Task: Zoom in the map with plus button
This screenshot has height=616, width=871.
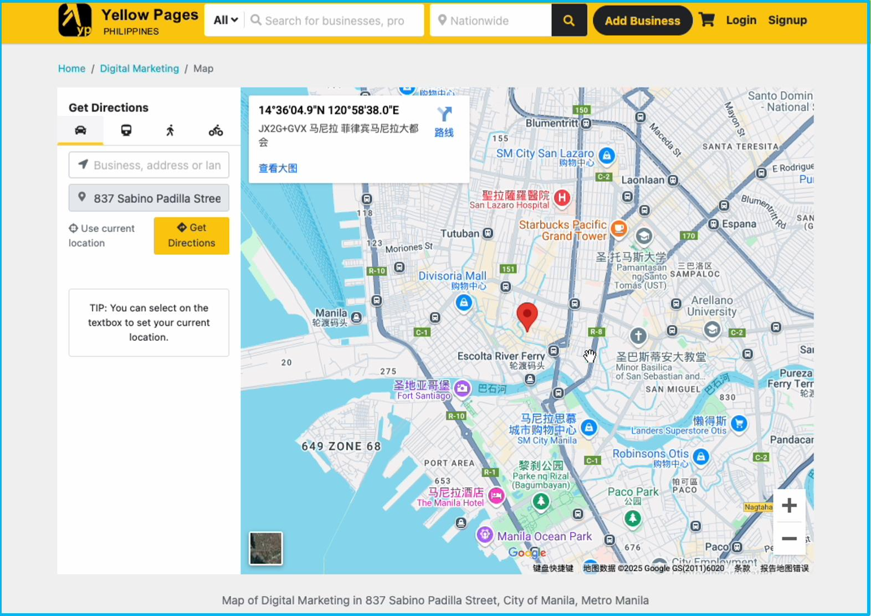Action: click(789, 505)
